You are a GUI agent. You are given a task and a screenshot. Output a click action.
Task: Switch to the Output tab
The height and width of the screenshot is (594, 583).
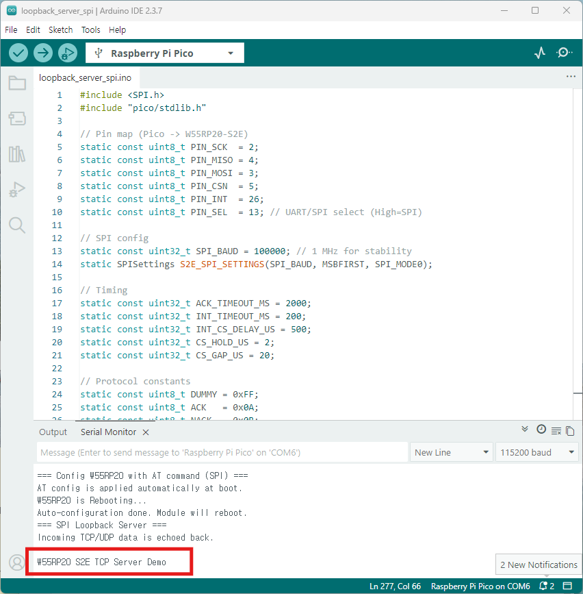click(x=53, y=432)
